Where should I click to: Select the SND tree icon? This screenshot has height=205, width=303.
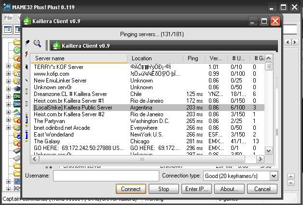17,104
